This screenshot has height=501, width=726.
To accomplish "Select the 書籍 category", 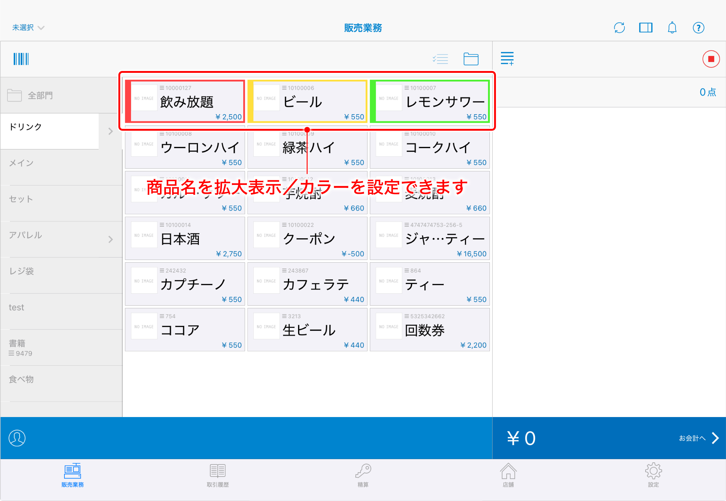I will coord(61,348).
